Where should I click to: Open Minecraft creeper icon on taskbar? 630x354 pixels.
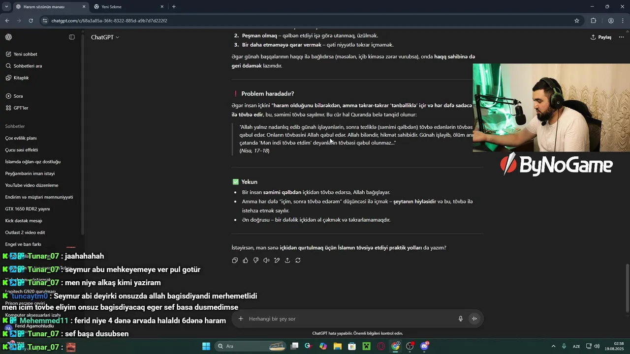[366, 346]
